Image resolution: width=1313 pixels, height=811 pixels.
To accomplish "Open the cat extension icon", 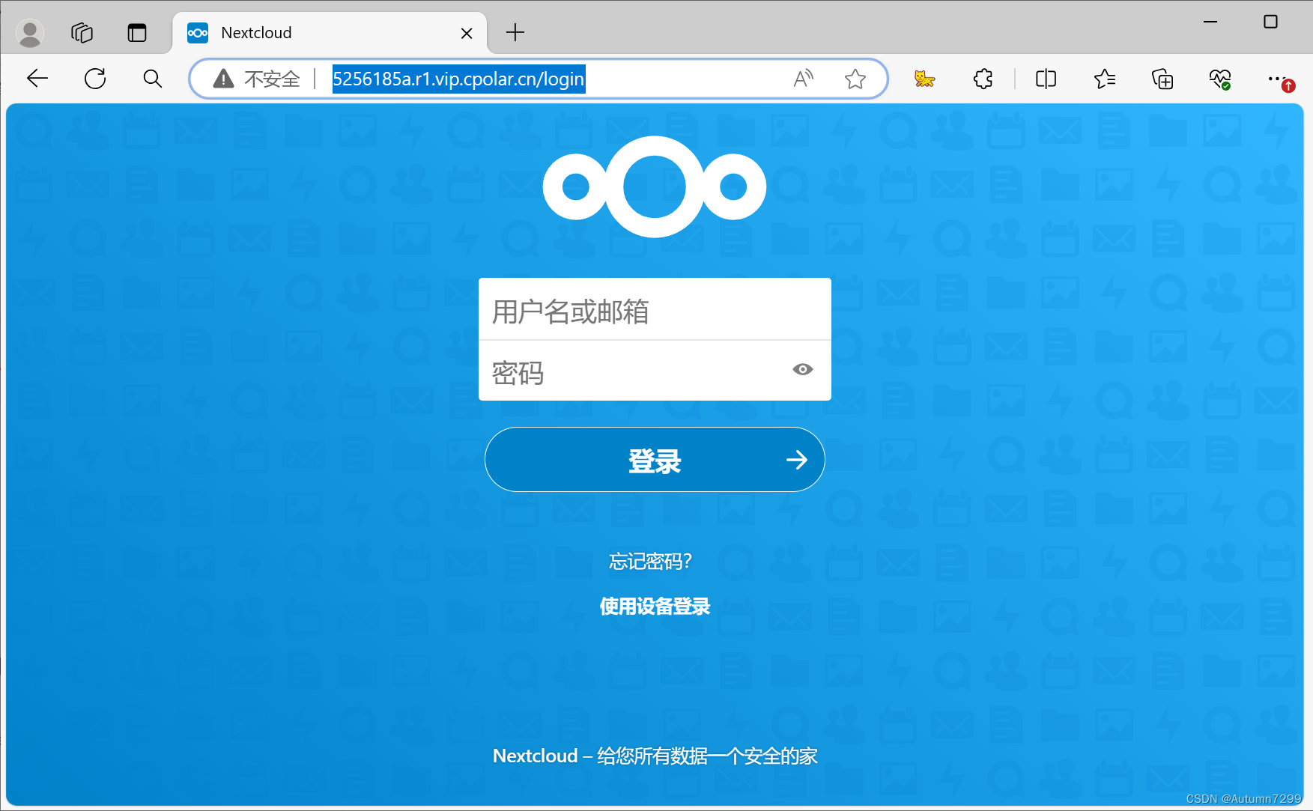I will point(924,79).
